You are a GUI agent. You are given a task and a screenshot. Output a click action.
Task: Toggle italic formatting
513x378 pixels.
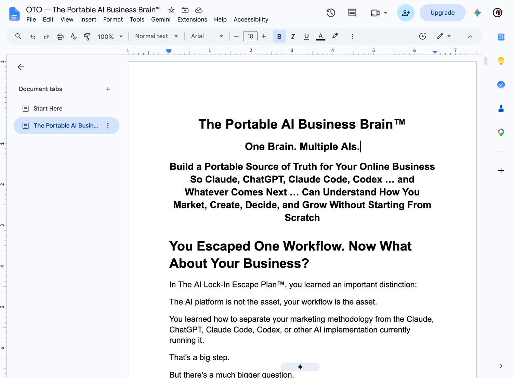[x=293, y=36]
